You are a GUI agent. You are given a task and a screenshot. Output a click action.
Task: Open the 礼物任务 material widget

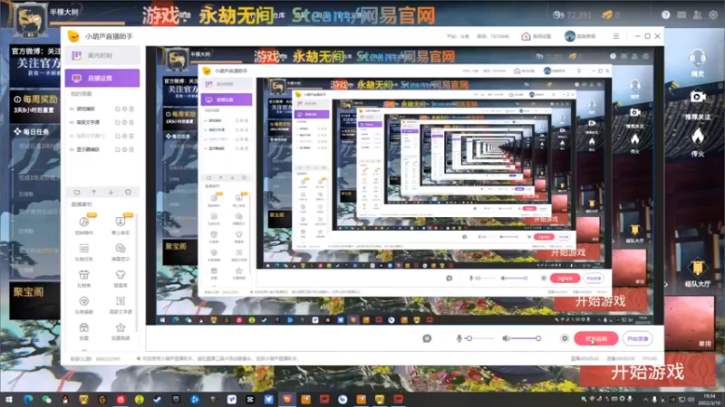coord(84,252)
